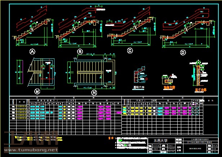Click the circled C section label
This screenshot has height=157, width=222.
(130, 50)
